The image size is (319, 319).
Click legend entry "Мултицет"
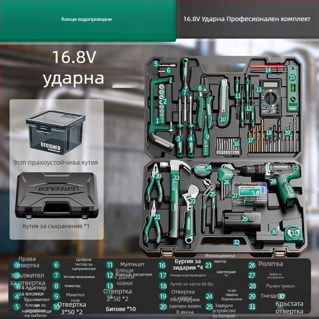point(132,264)
